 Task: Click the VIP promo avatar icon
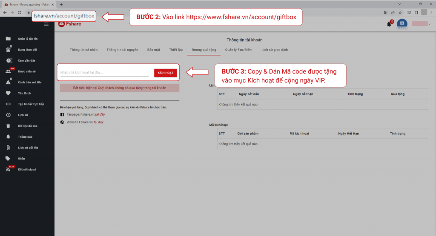pos(402,24)
